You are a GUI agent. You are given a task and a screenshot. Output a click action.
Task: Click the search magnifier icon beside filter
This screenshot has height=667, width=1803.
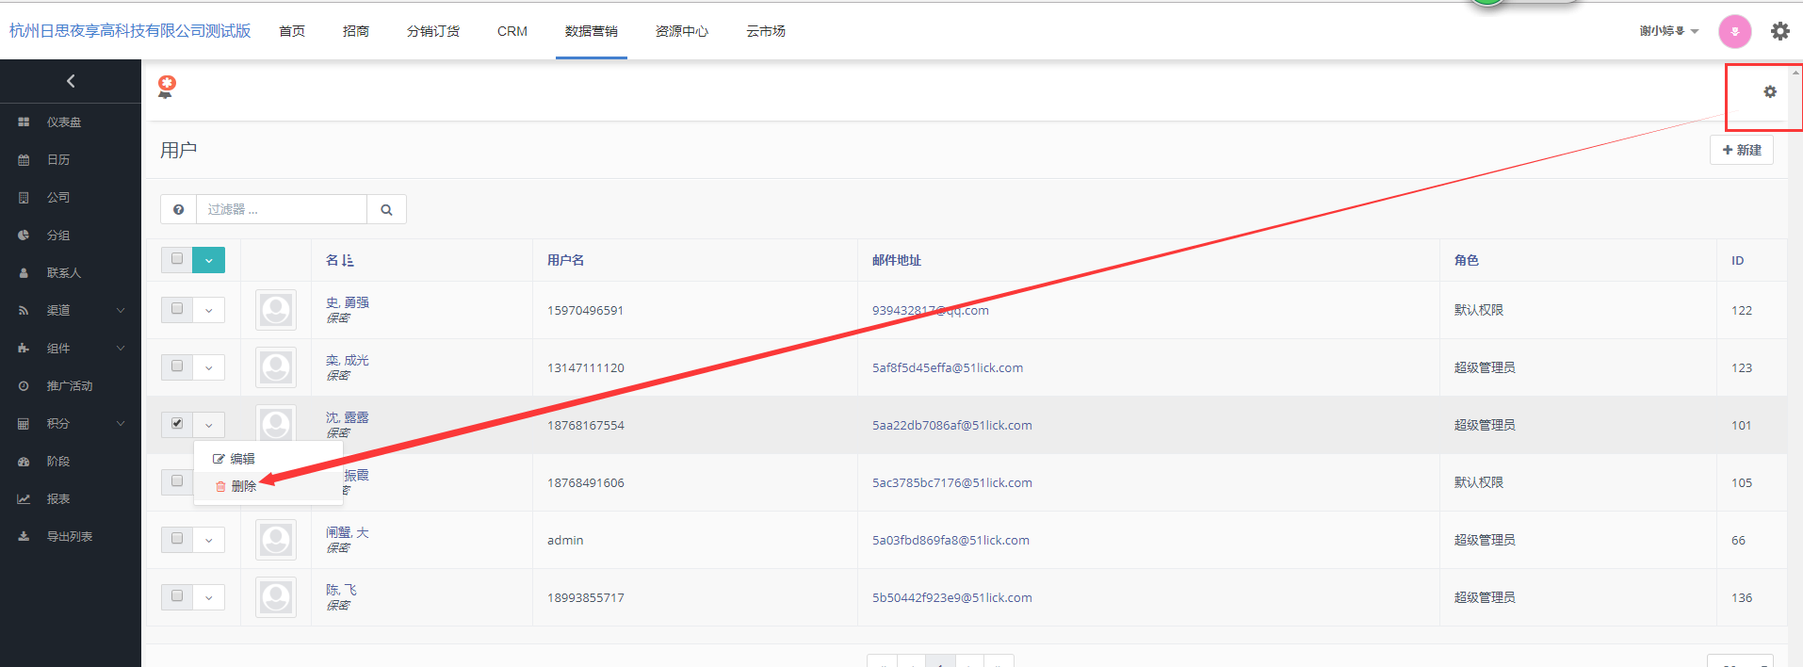click(386, 210)
